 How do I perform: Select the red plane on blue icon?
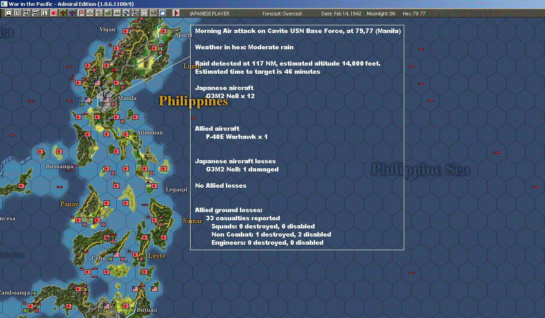tap(72, 13)
